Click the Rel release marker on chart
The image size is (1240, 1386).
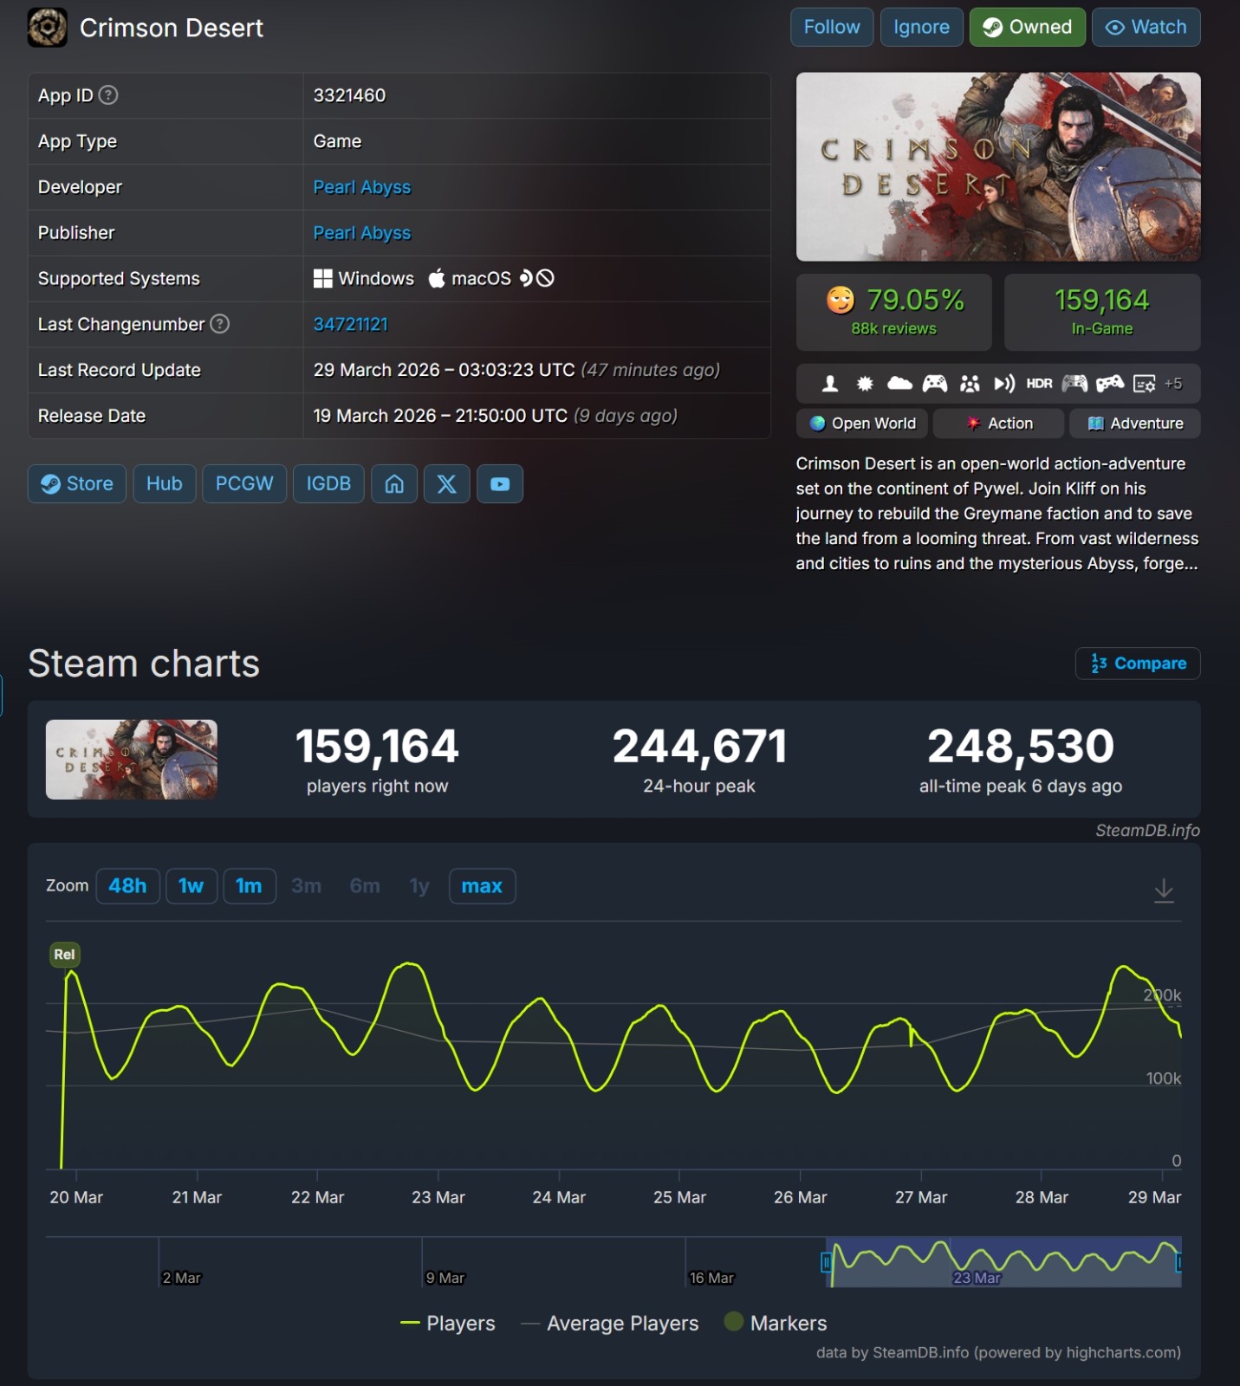pos(64,955)
